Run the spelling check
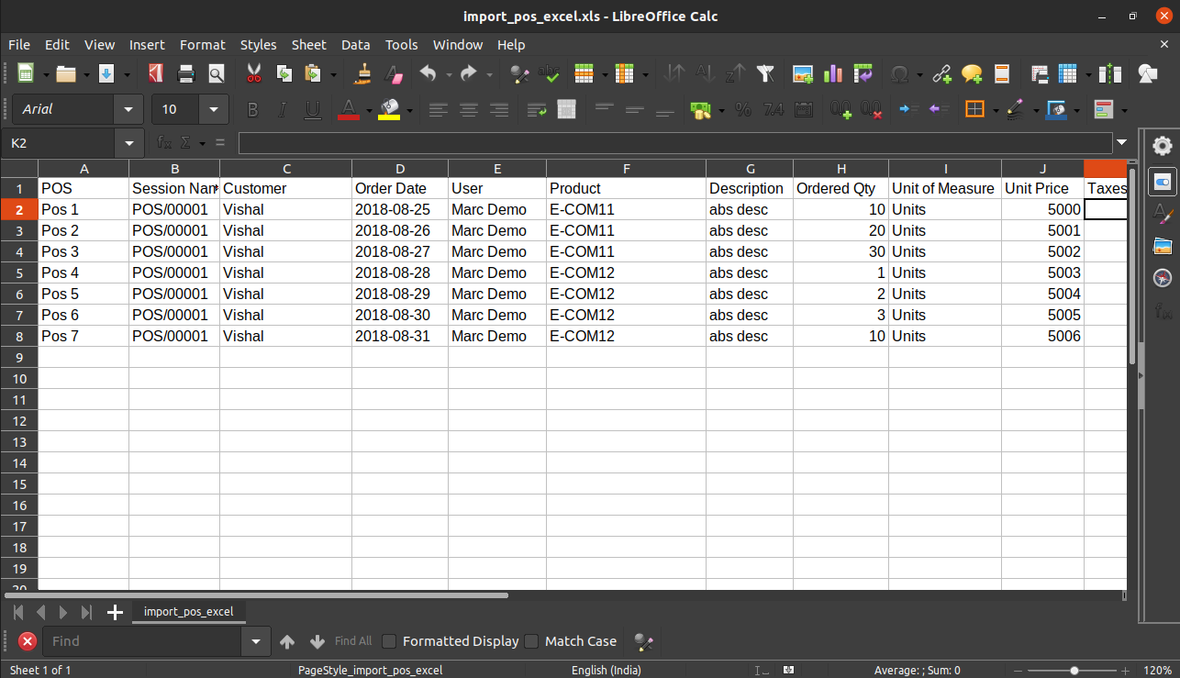Image resolution: width=1180 pixels, height=678 pixels. (x=550, y=74)
